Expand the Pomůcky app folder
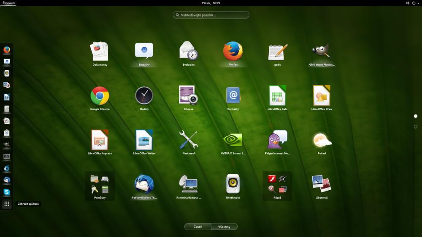The height and width of the screenshot is (237, 422). (100, 186)
